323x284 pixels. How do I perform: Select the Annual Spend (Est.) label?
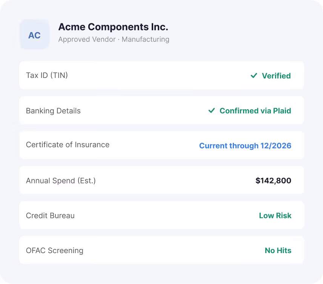coord(61,181)
